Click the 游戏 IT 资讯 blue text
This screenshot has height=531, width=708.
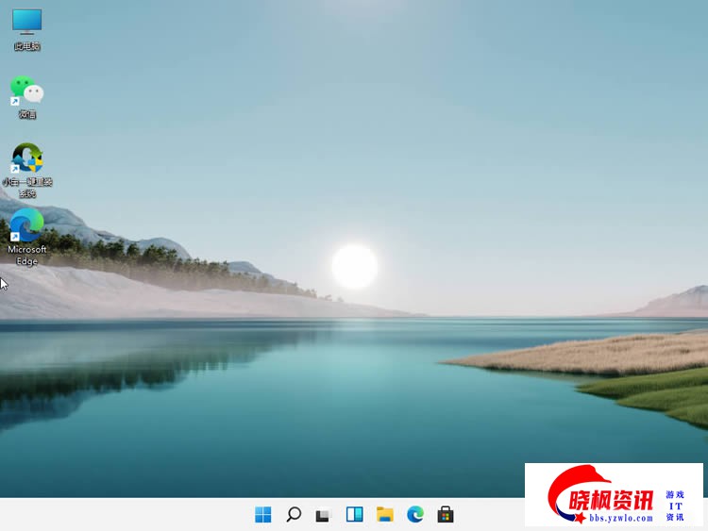pyautogui.click(x=675, y=506)
